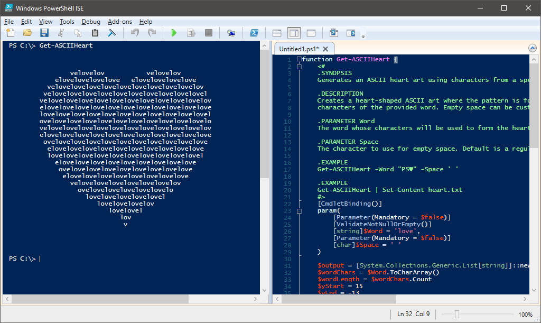Click the line number 30 in the gutter
541x323 pixels.
point(287,259)
